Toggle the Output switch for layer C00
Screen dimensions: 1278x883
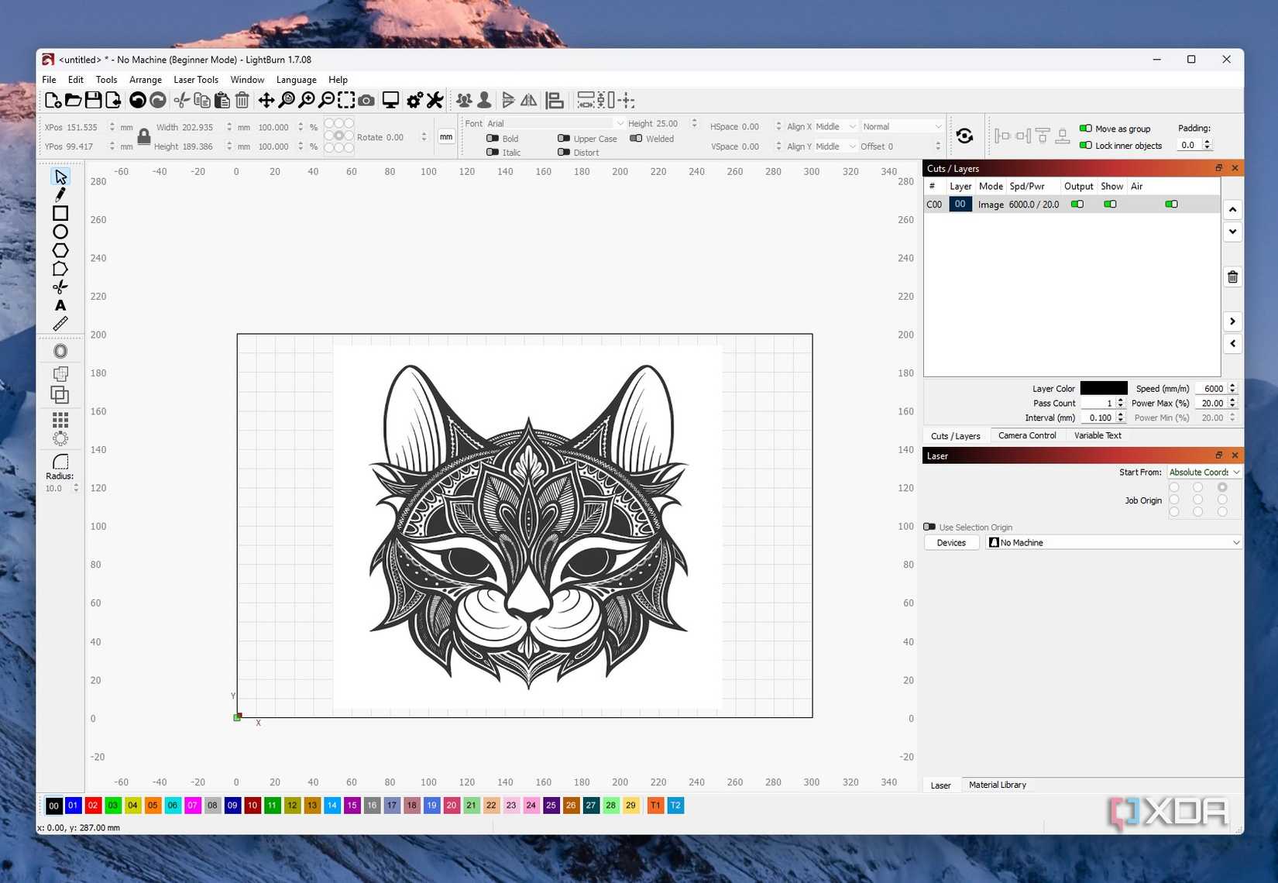coord(1077,204)
